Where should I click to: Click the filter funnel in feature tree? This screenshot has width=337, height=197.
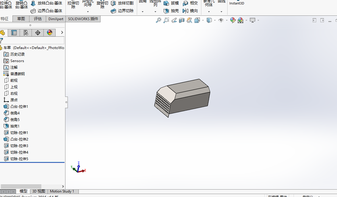(1, 40)
